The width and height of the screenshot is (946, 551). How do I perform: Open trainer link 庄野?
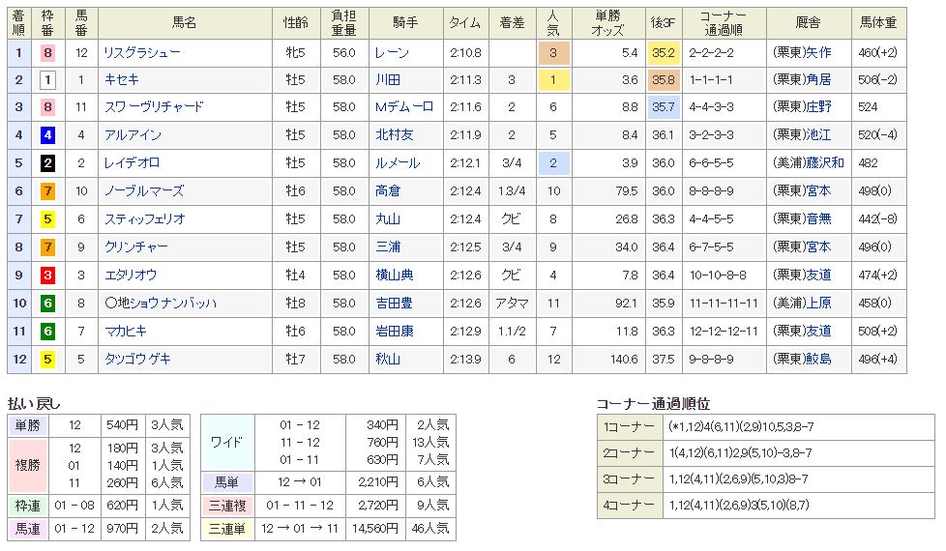(818, 107)
